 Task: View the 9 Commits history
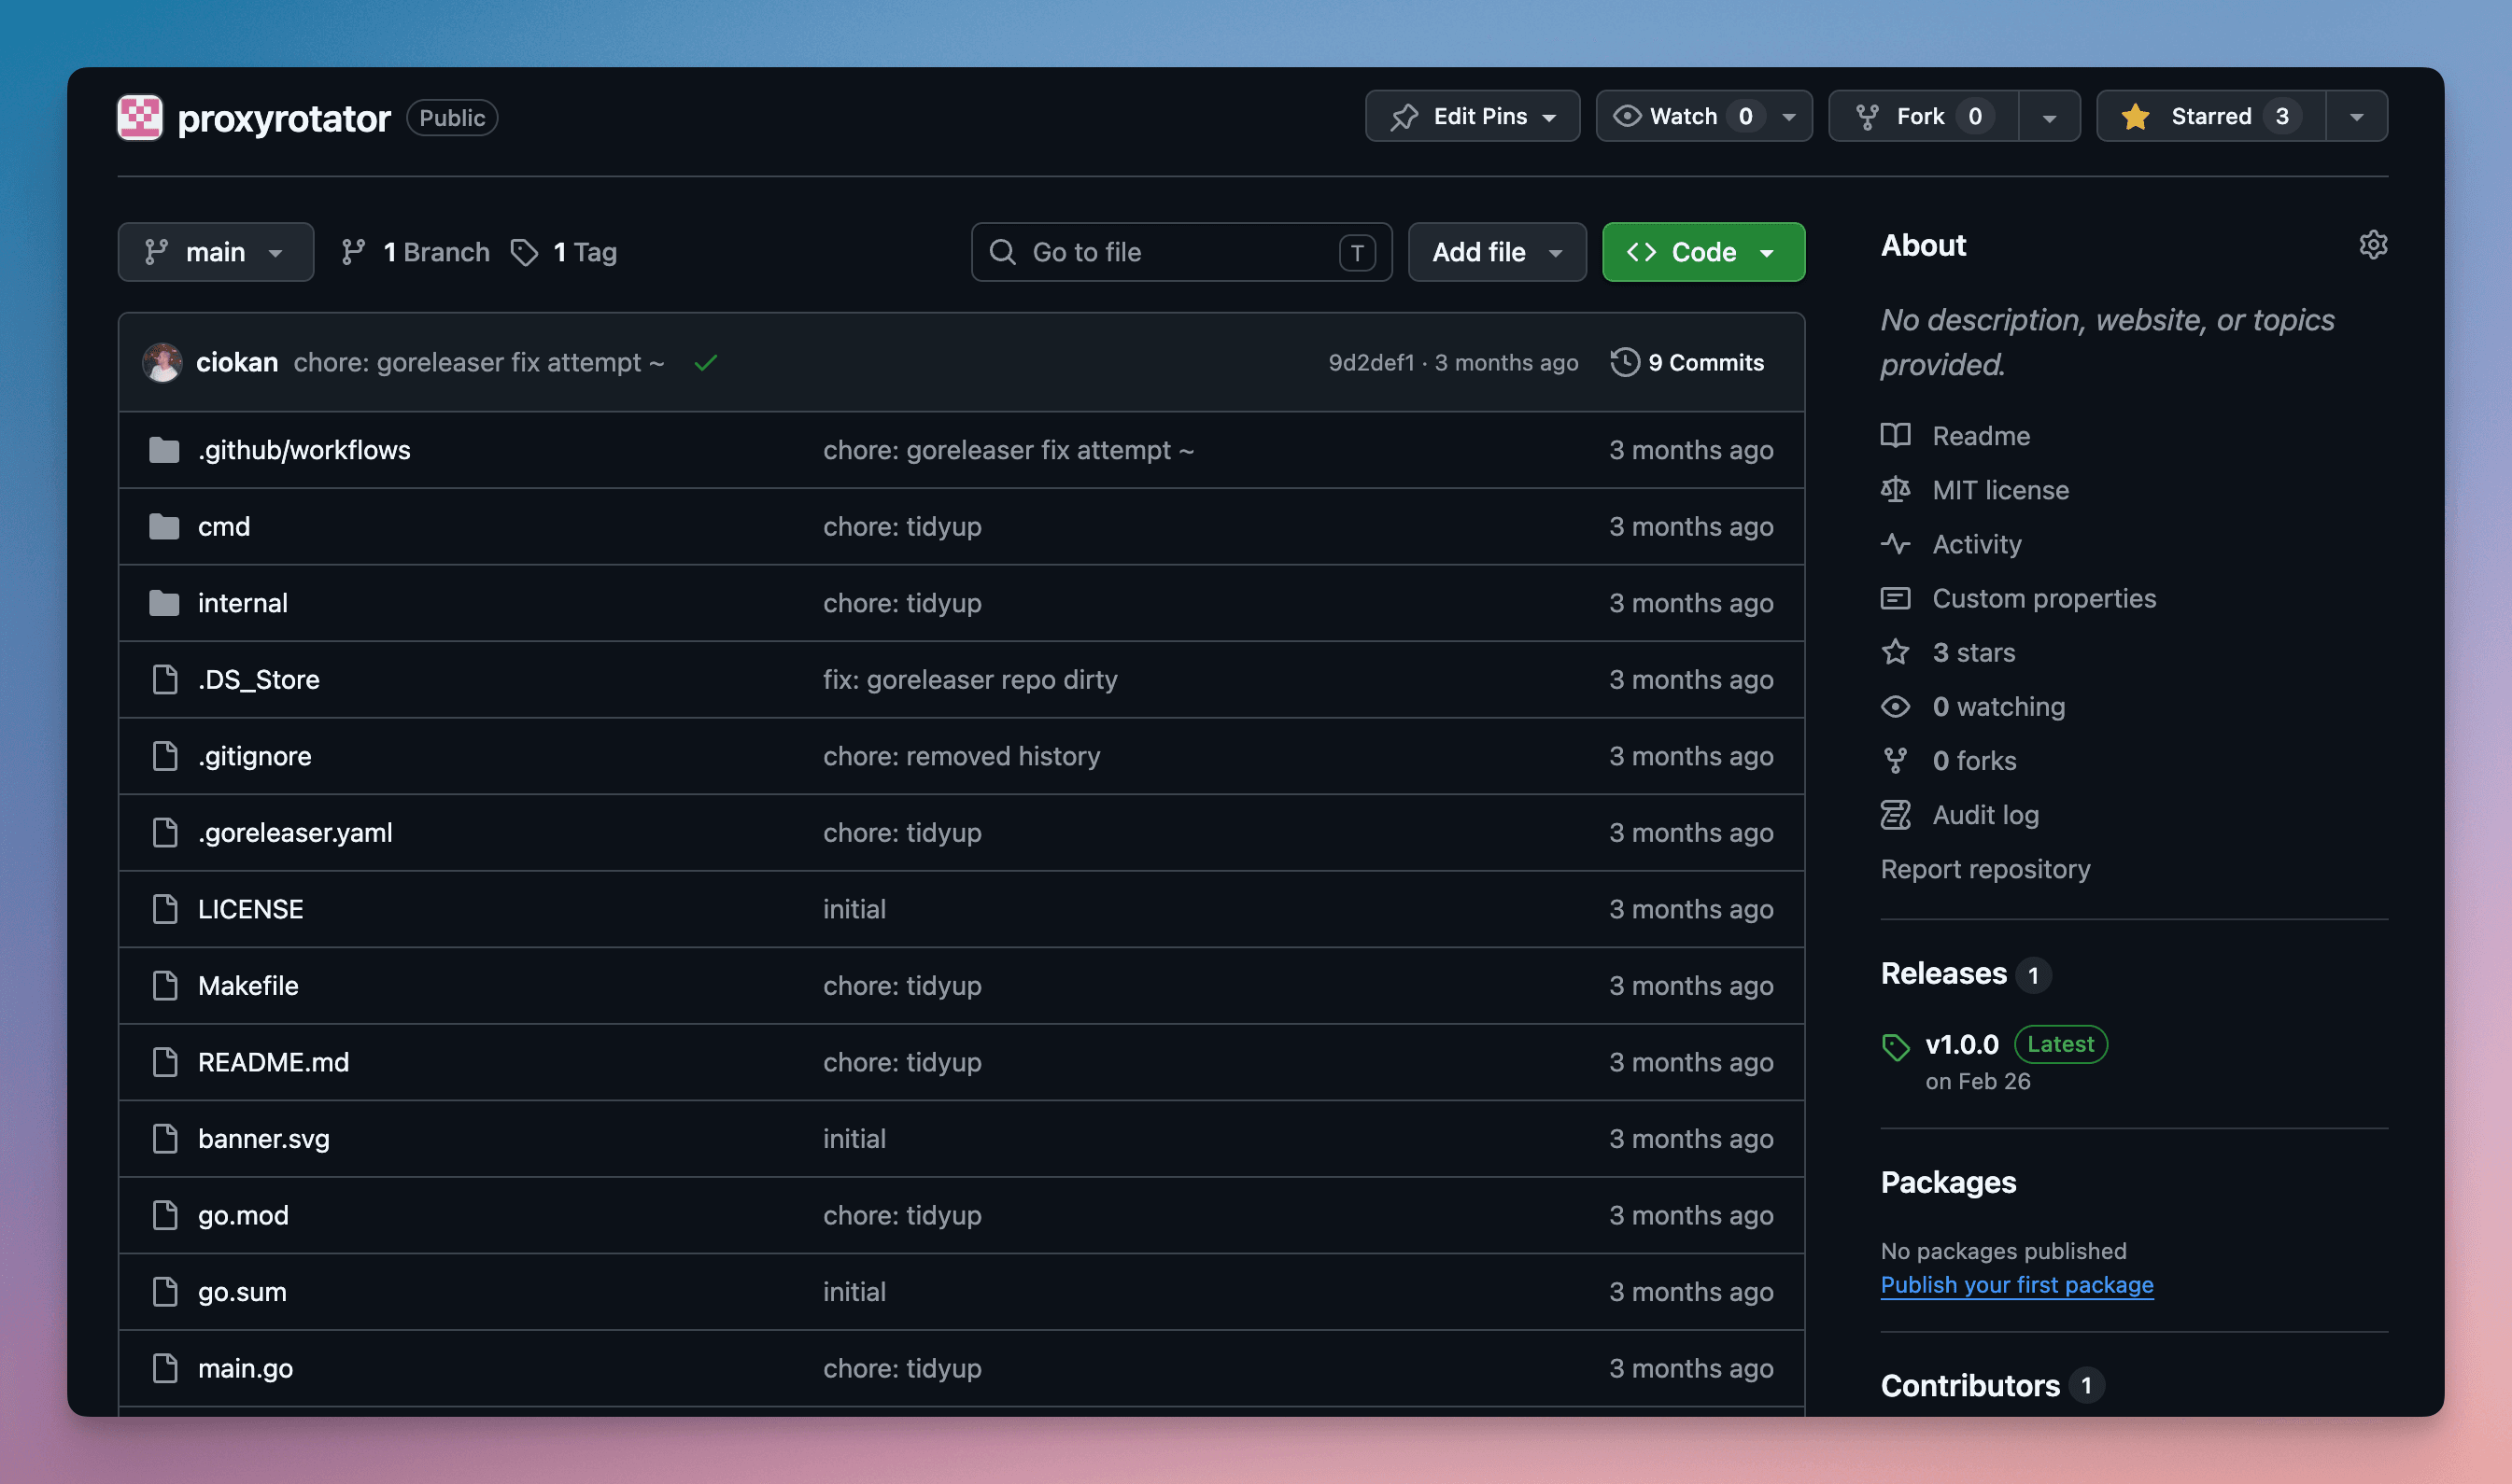click(x=1687, y=363)
